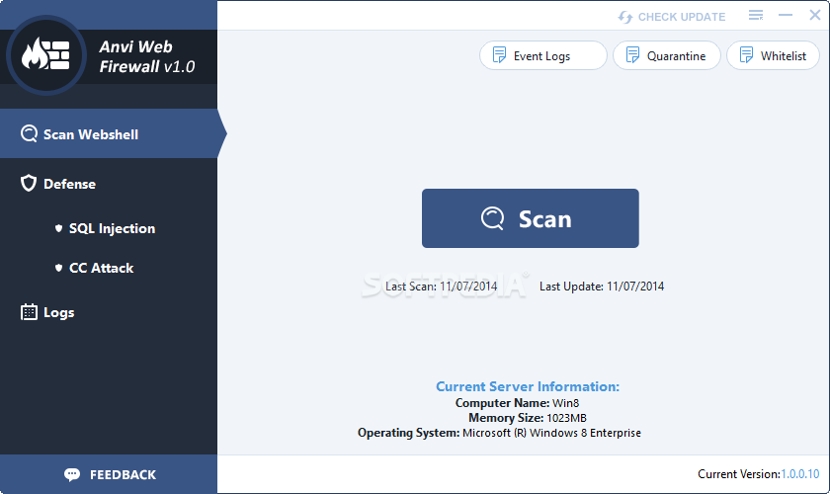Start a scan with the Scan button
Screen dimensions: 830x494
pos(531,218)
